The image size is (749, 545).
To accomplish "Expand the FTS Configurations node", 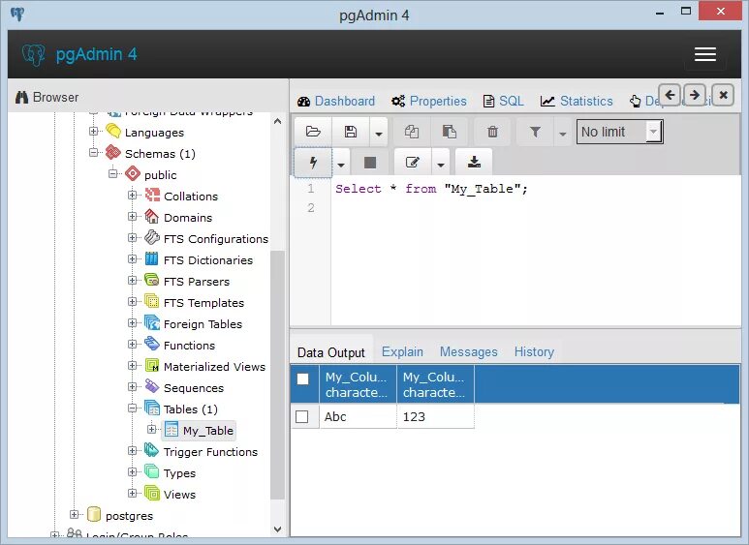I will click(133, 237).
